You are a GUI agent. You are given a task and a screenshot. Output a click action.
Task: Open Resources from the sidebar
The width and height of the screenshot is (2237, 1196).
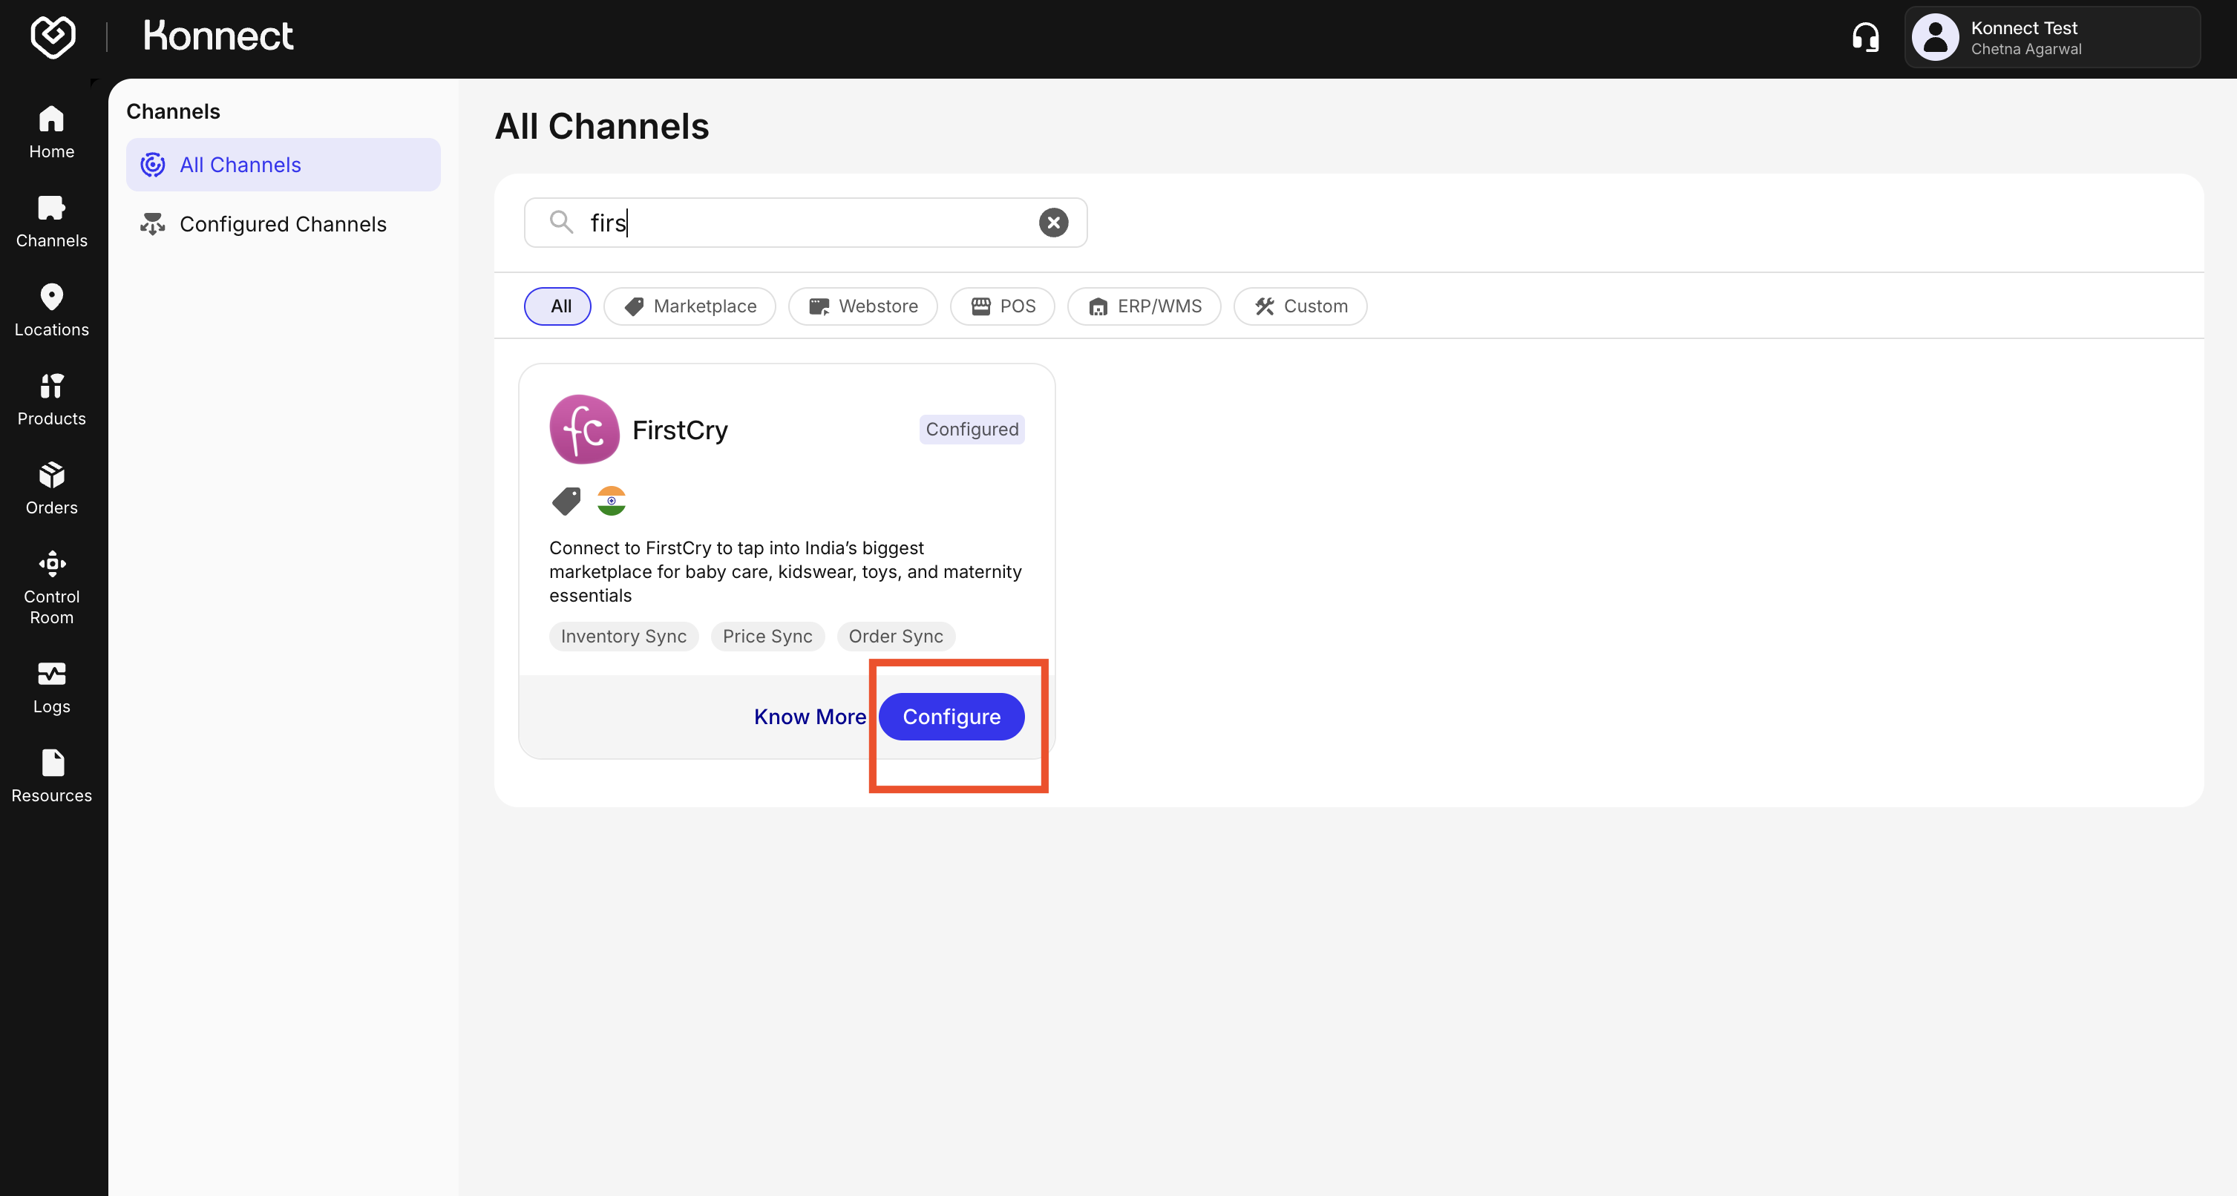pos(51,776)
